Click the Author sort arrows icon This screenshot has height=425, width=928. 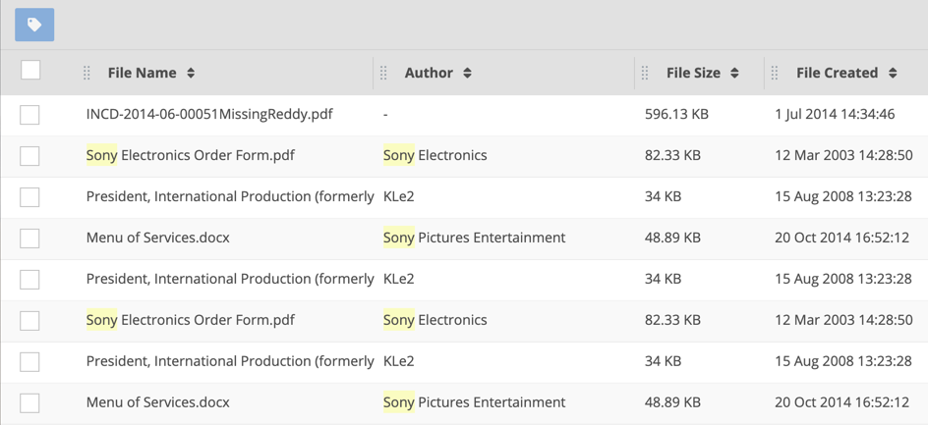(468, 74)
